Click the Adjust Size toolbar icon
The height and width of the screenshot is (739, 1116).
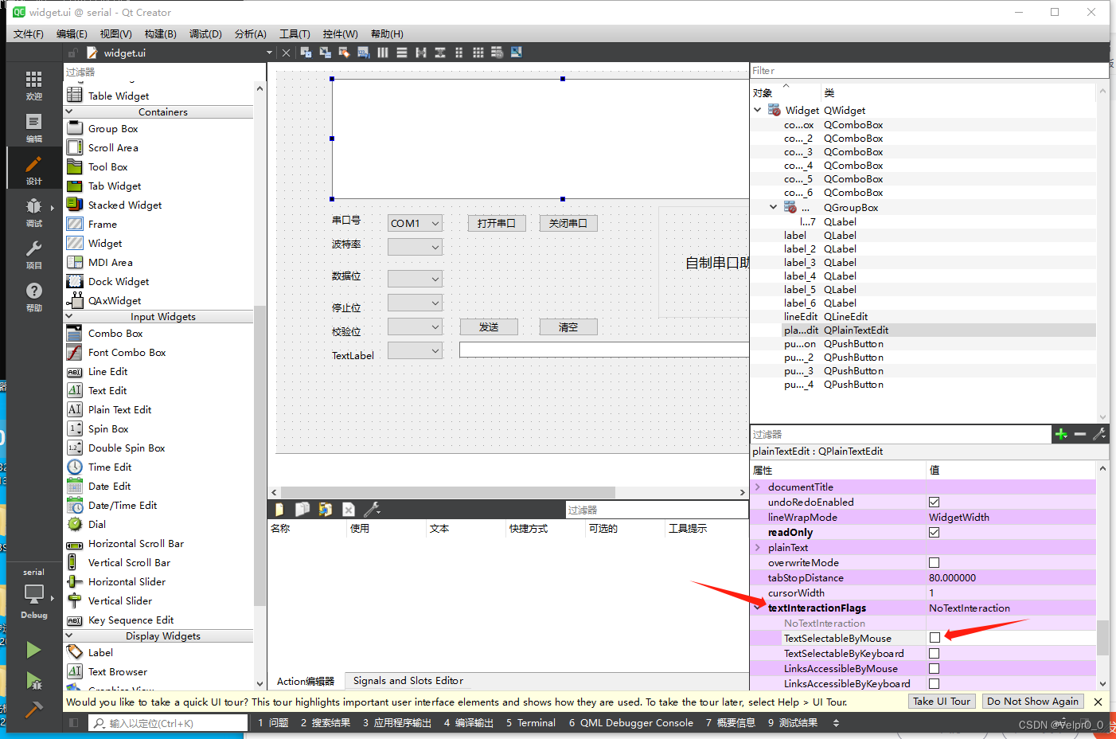(x=517, y=52)
